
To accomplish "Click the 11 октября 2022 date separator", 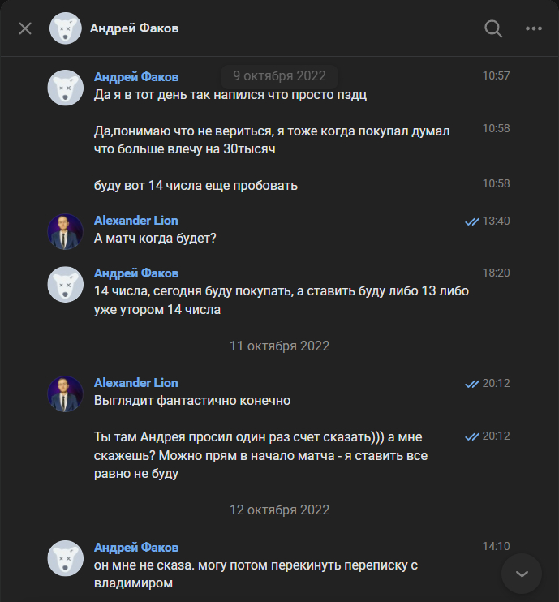I will pos(279,346).
